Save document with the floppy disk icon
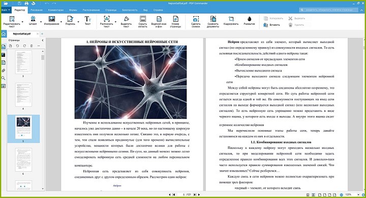The width and height of the screenshot is (366, 198). (20, 3)
